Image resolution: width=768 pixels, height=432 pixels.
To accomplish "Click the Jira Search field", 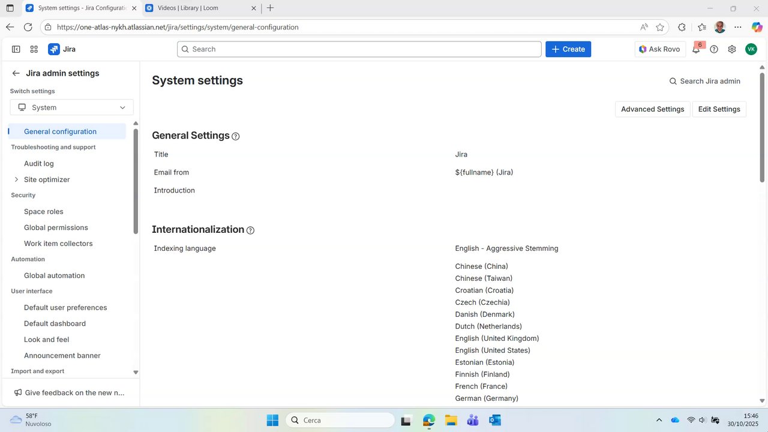I will click(359, 49).
